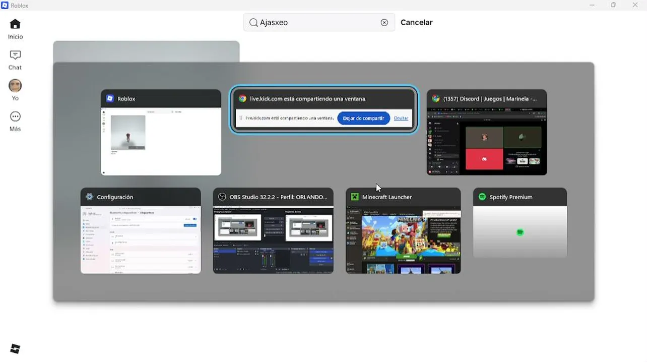Clear the search text with the X icon
Screen dimensions: 647x363
tap(384, 22)
